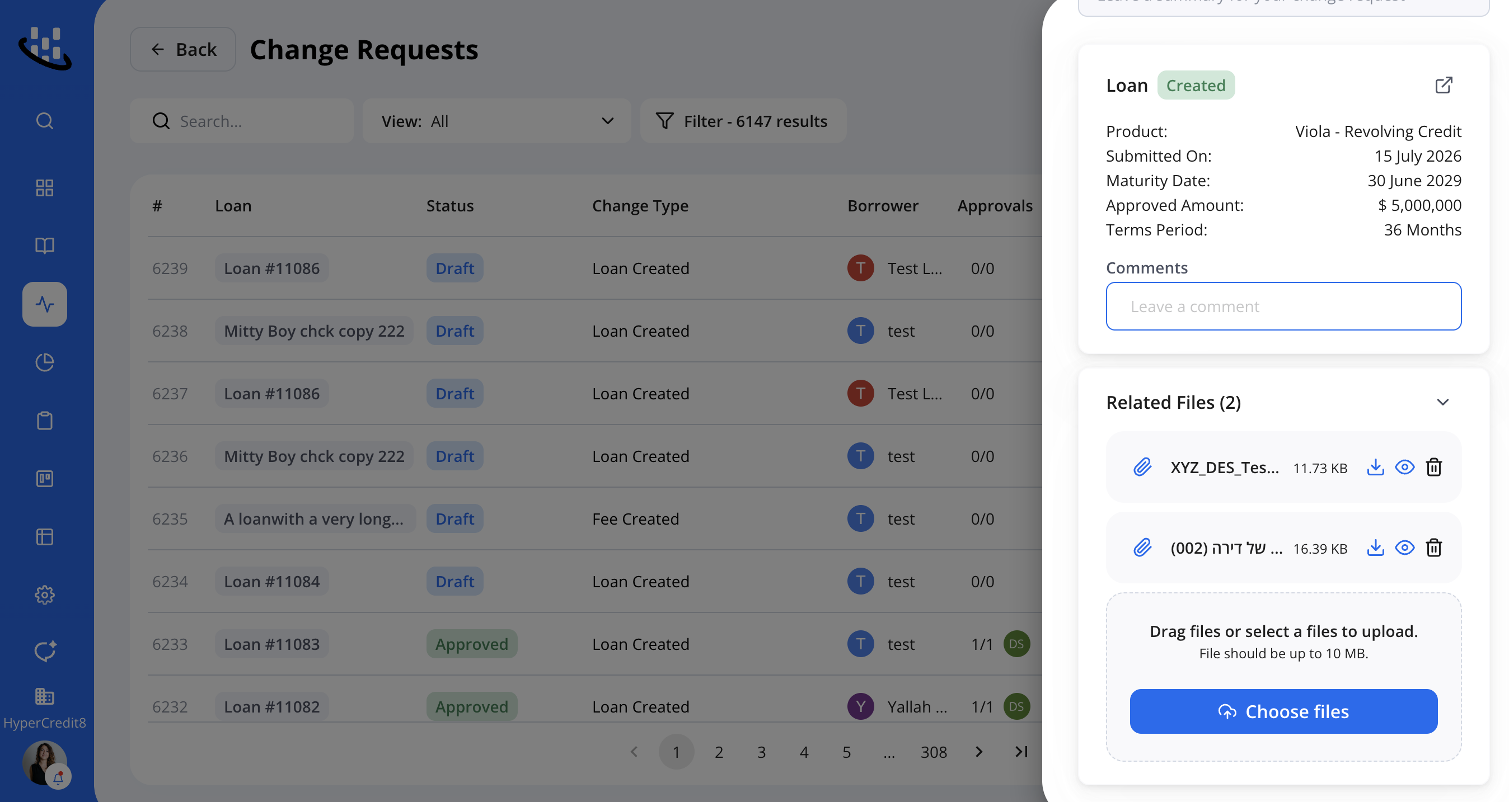Click the Search input field
This screenshot has height=802, width=1509.
242,121
